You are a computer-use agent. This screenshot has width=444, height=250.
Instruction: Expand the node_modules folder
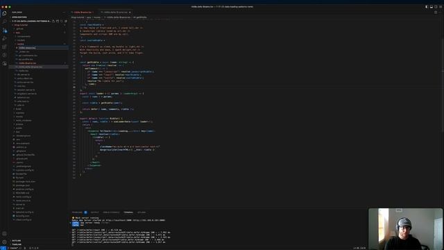[x=23, y=120]
